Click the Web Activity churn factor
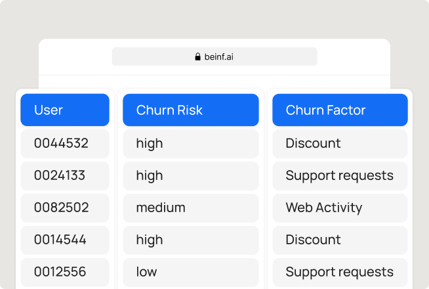The height and width of the screenshot is (289, 429). [x=340, y=208]
